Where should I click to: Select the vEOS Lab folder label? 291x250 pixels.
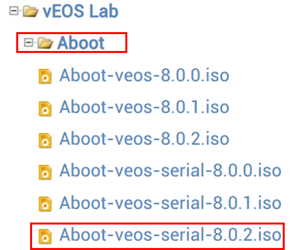coord(80,11)
